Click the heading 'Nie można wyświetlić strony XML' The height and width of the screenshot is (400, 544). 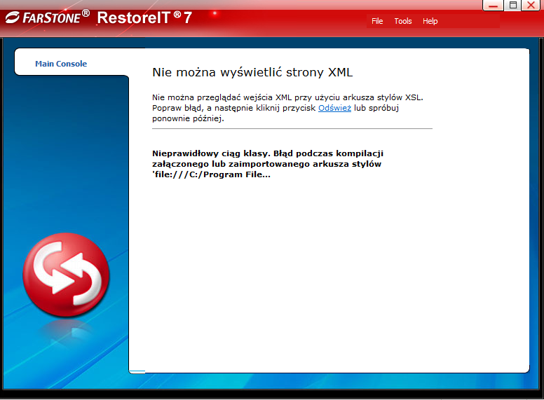click(252, 72)
